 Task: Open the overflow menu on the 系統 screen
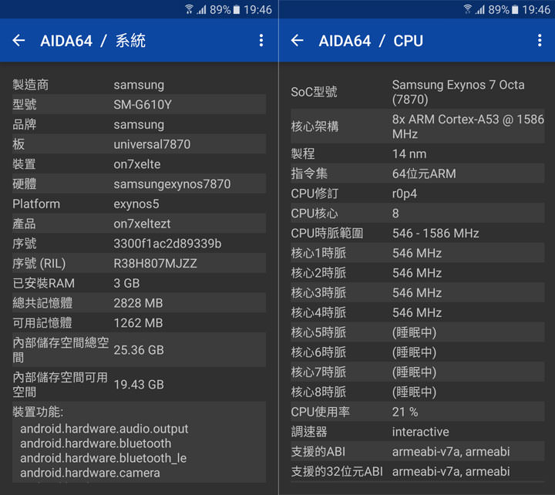(261, 41)
